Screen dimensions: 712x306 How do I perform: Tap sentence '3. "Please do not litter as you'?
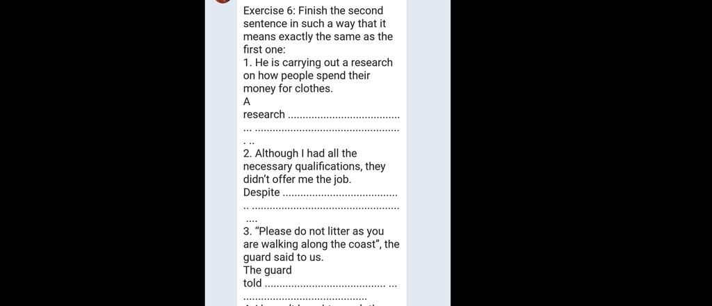click(x=314, y=232)
